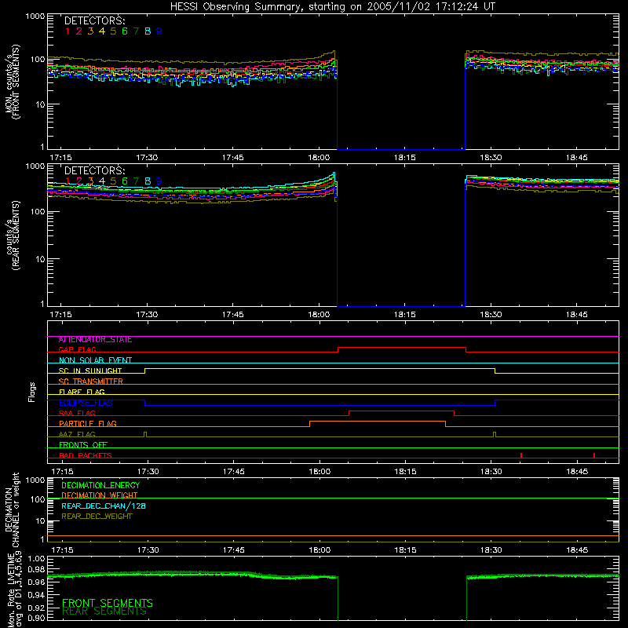Click the 0.94 livetime y-axis value
628x628 pixels.
click(36, 595)
